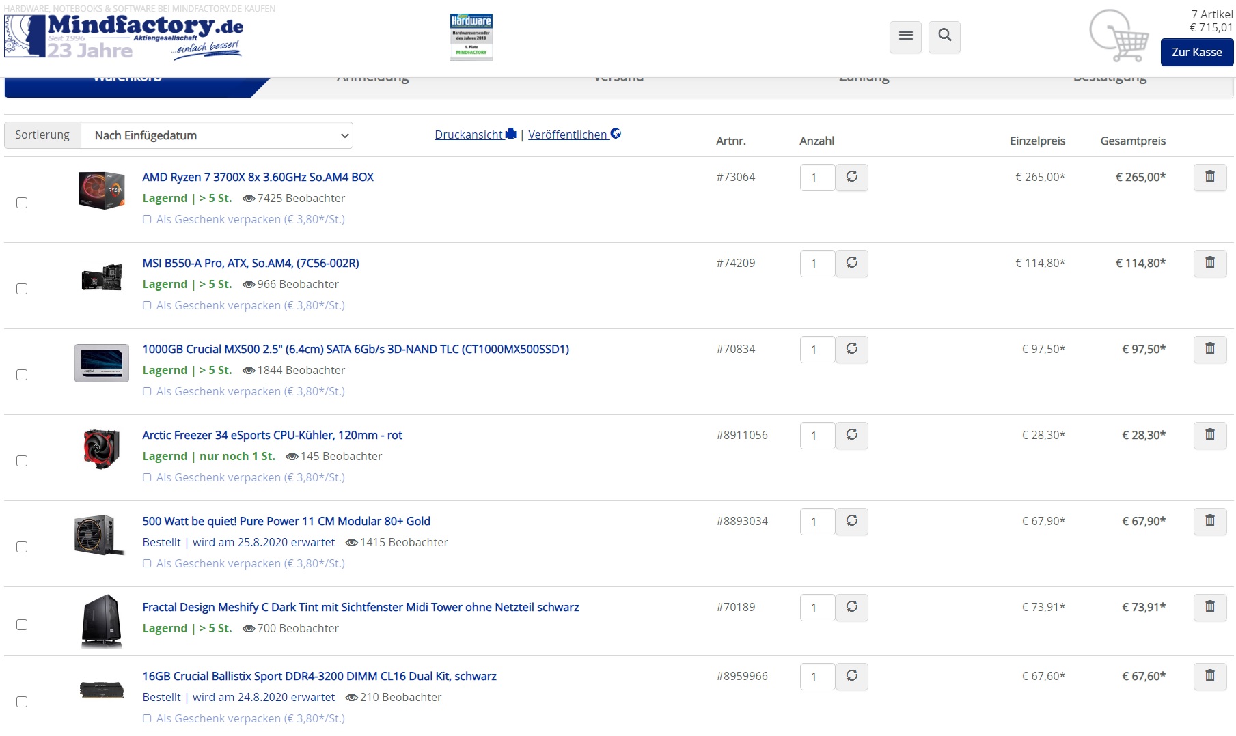Click the be quiet! power supply thumbnail
The image size is (1236, 736).
(100, 535)
